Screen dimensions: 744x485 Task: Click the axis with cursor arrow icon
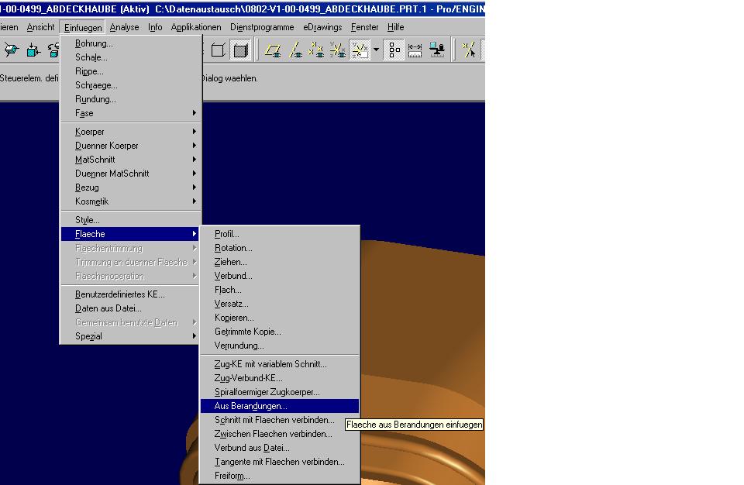[470, 50]
